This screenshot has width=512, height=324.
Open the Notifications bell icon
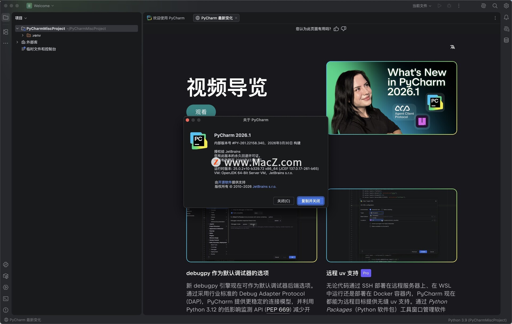(x=506, y=17)
